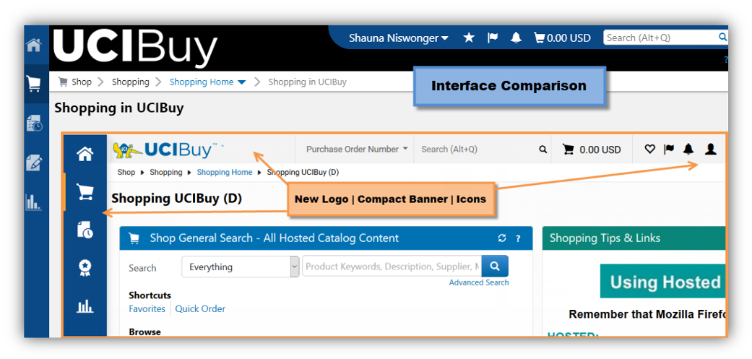
Task: Open help question mark in Shop General Search
Action: pos(518,238)
